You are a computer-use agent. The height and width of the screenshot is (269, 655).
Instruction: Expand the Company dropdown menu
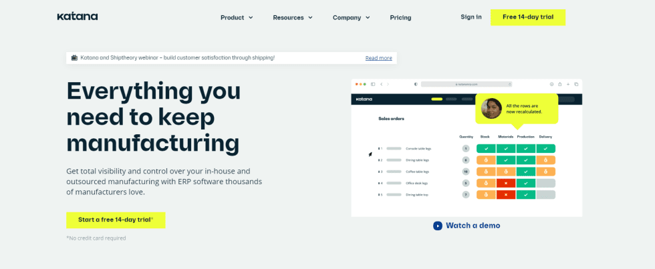pos(352,17)
